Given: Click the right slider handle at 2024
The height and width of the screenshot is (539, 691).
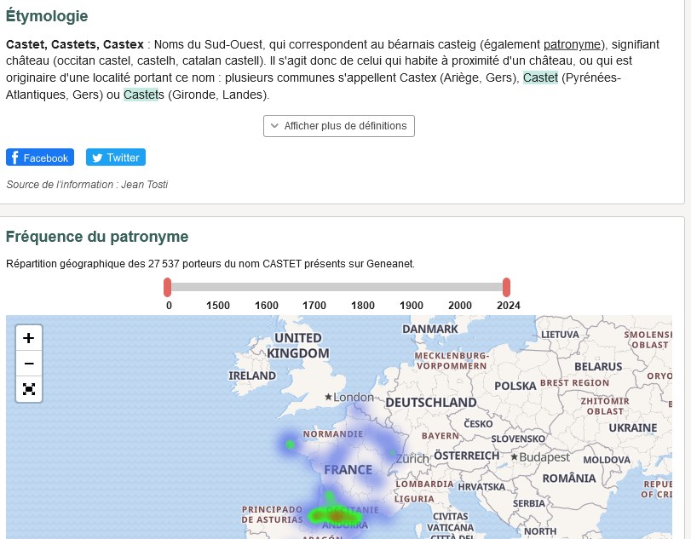Looking at the screenshot, I should pyautogui.click(x=506, y=286).
